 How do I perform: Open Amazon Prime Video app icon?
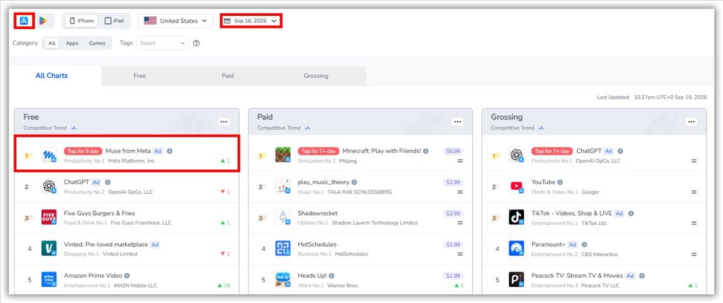coord(49,280)
